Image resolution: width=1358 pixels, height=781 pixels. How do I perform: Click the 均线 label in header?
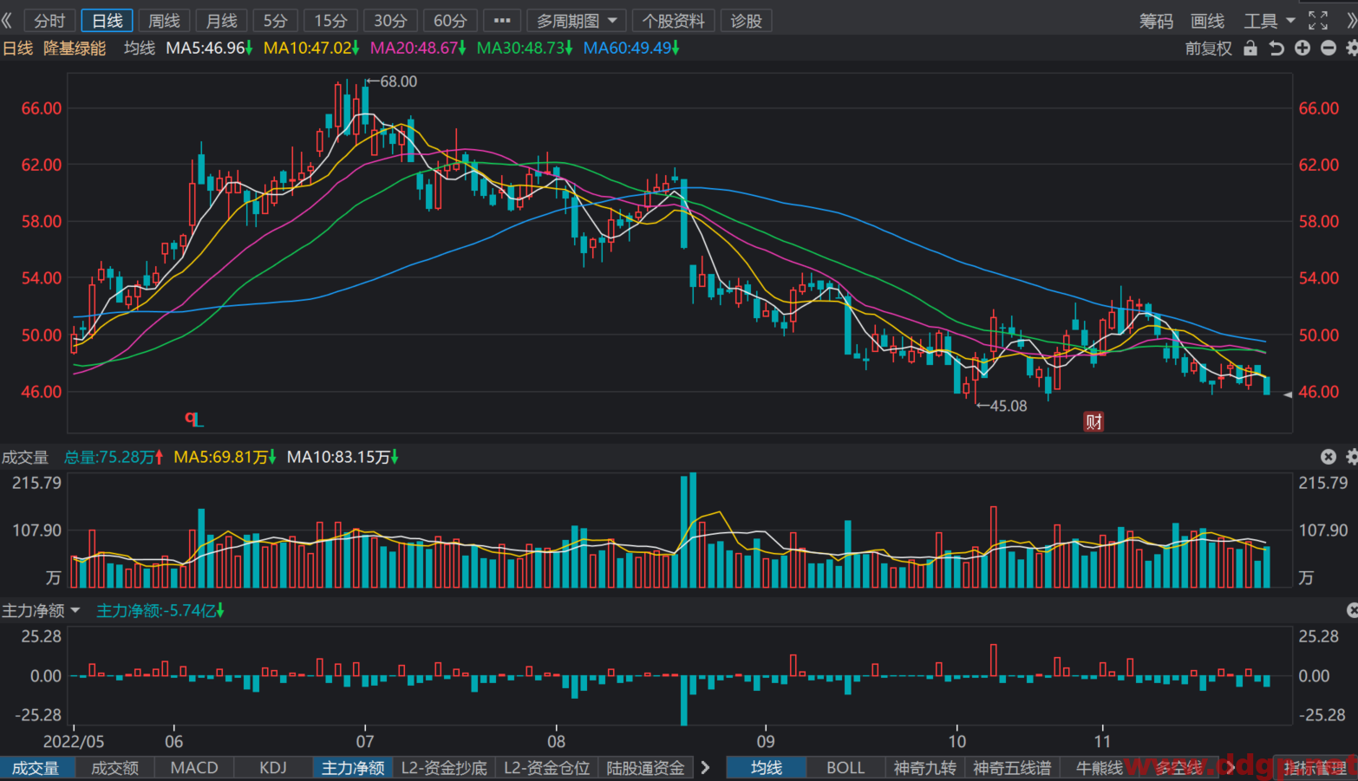pyautogui.click(x=139, y=49)
